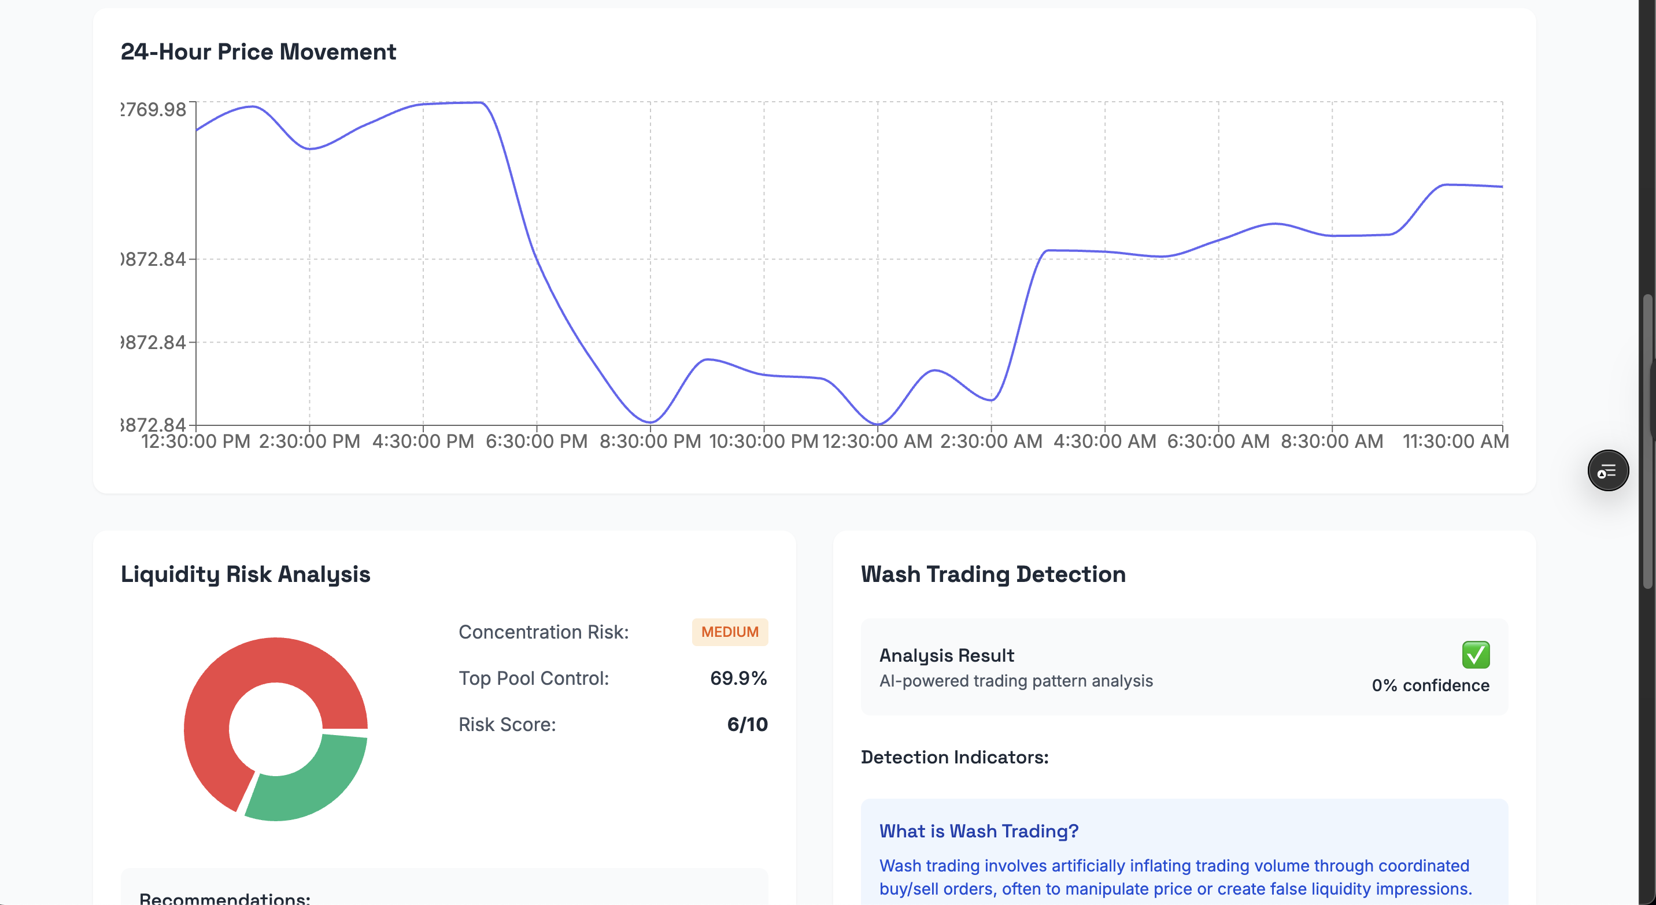Click the Liquidity Risk Analysis heading

pyautogui.click(x=245, y=574)
